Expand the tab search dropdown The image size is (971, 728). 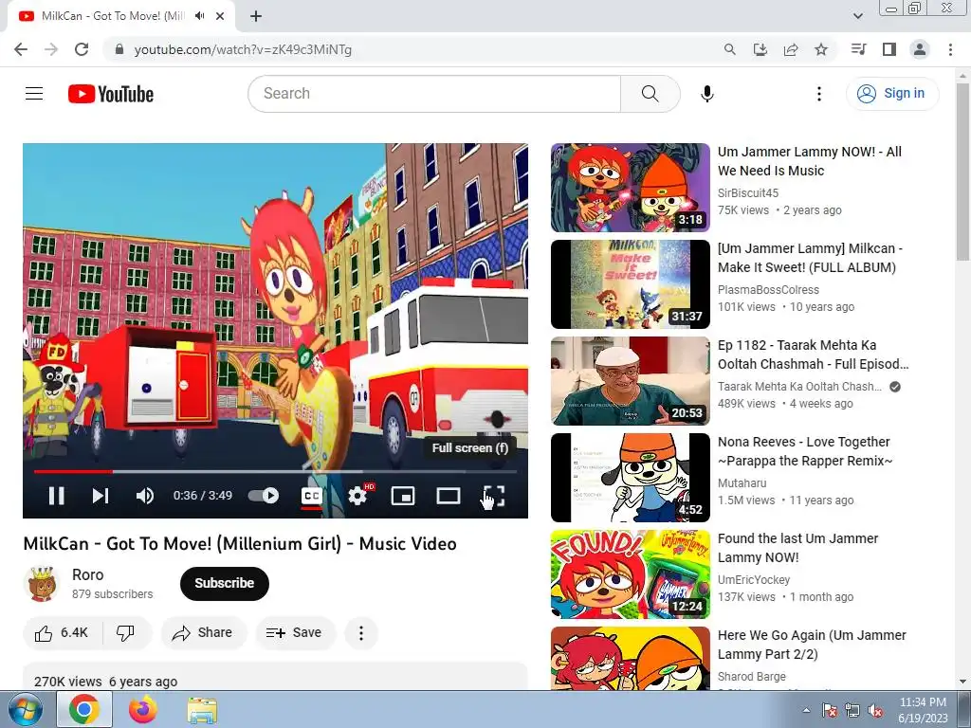click(x=857, y=16)
